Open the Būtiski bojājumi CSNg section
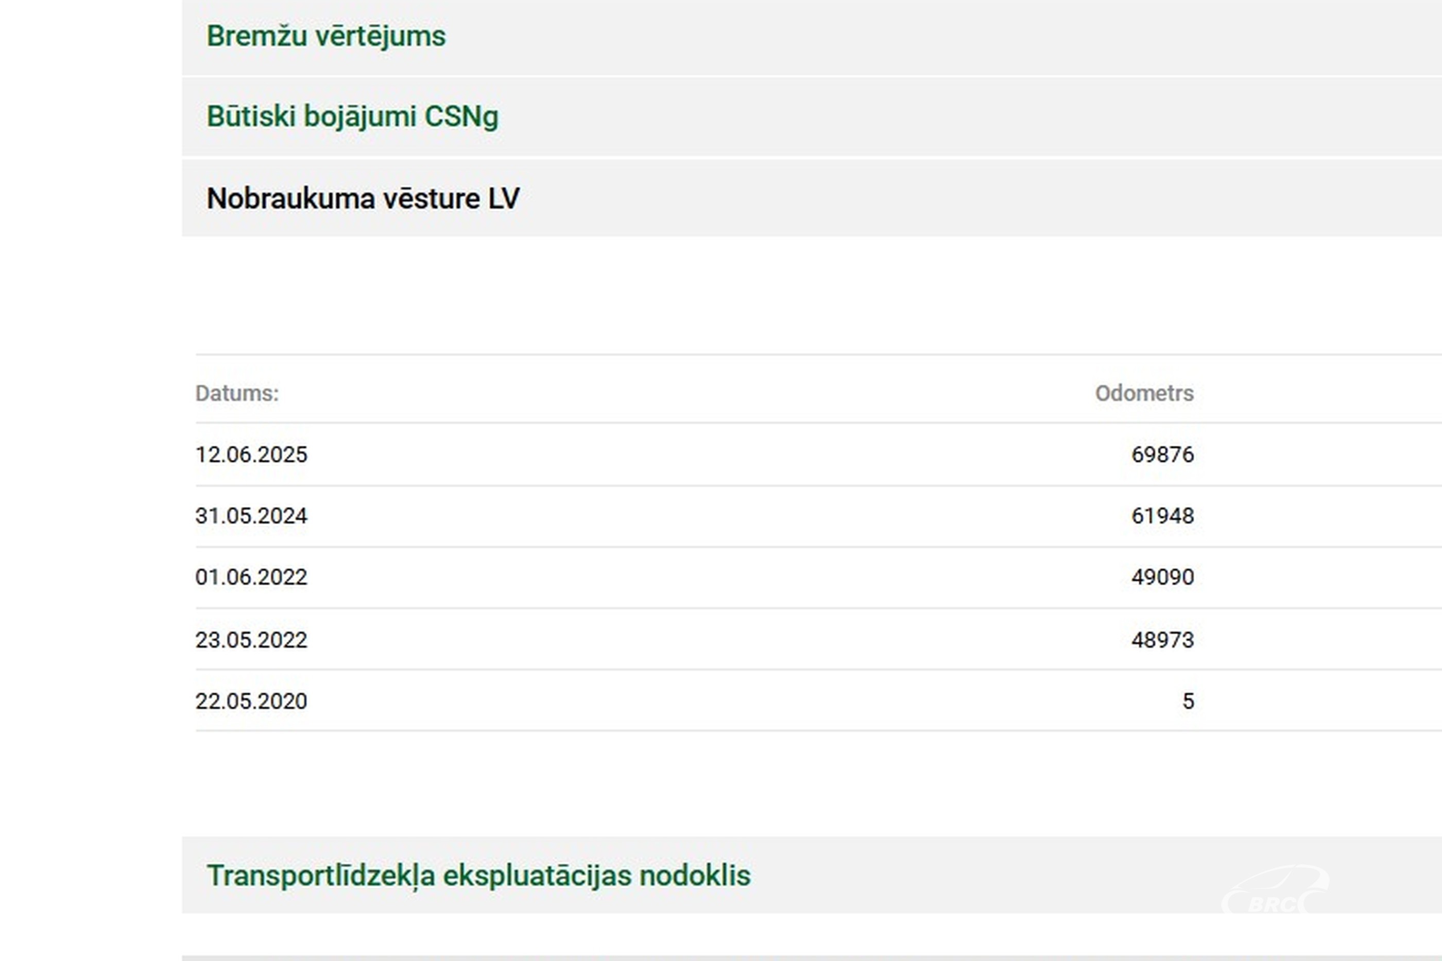 pyautogui.click(x=353, y=116)
